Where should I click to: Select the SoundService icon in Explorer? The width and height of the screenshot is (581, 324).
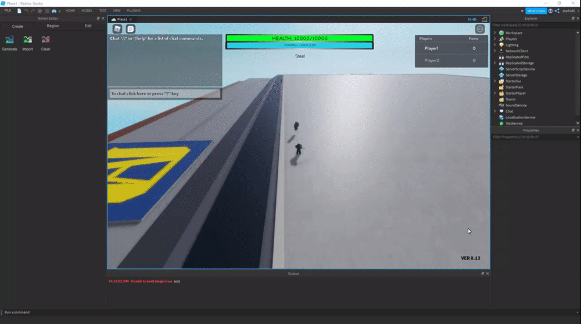(x=501, y=105)
